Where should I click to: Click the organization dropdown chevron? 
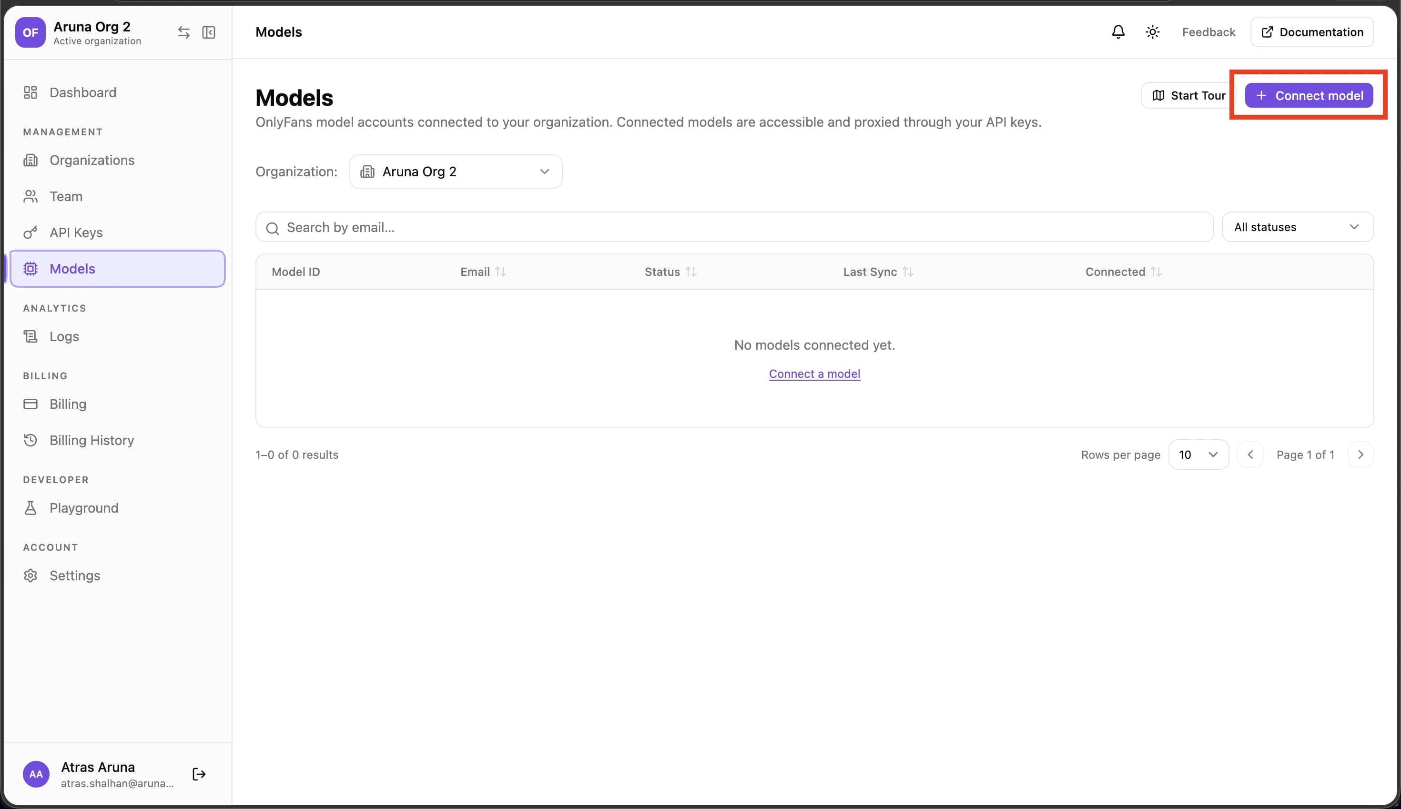(x=545, y=172)
